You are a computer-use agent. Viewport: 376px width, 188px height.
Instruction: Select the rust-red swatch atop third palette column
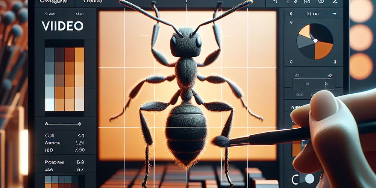[x=70, y=55]
